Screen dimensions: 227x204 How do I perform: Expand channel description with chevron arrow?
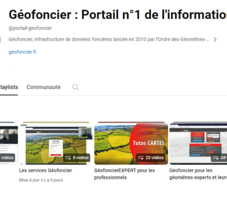tap(215, 40)
